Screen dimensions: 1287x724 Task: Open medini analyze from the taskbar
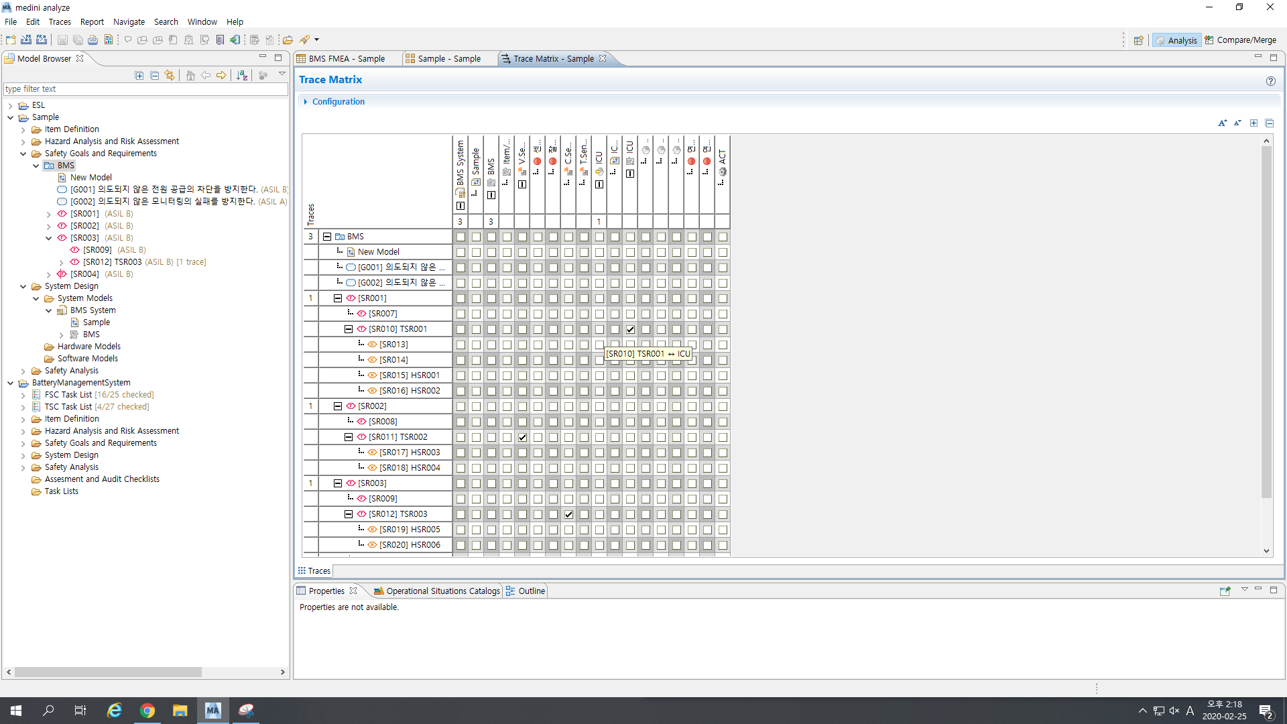point(212,711)
